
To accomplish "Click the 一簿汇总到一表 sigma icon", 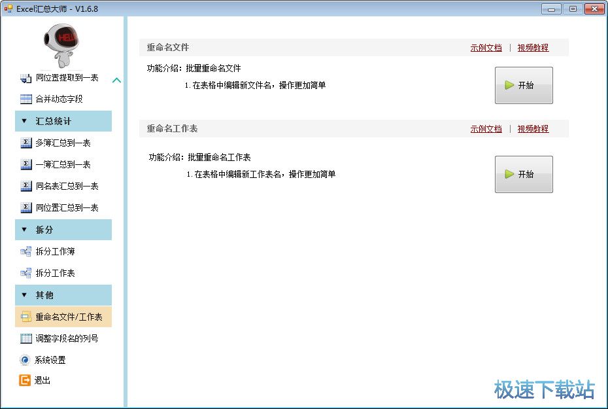I will (x=25, y=165).
